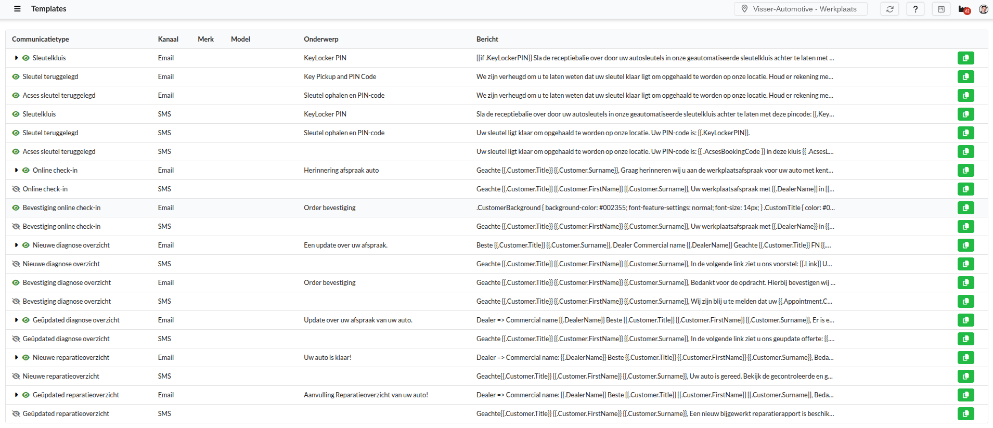993x428 pixels.
Task: Copy the Geüpdated reparatieoverzicht SMS template
Action: click(x=965, y=414)
